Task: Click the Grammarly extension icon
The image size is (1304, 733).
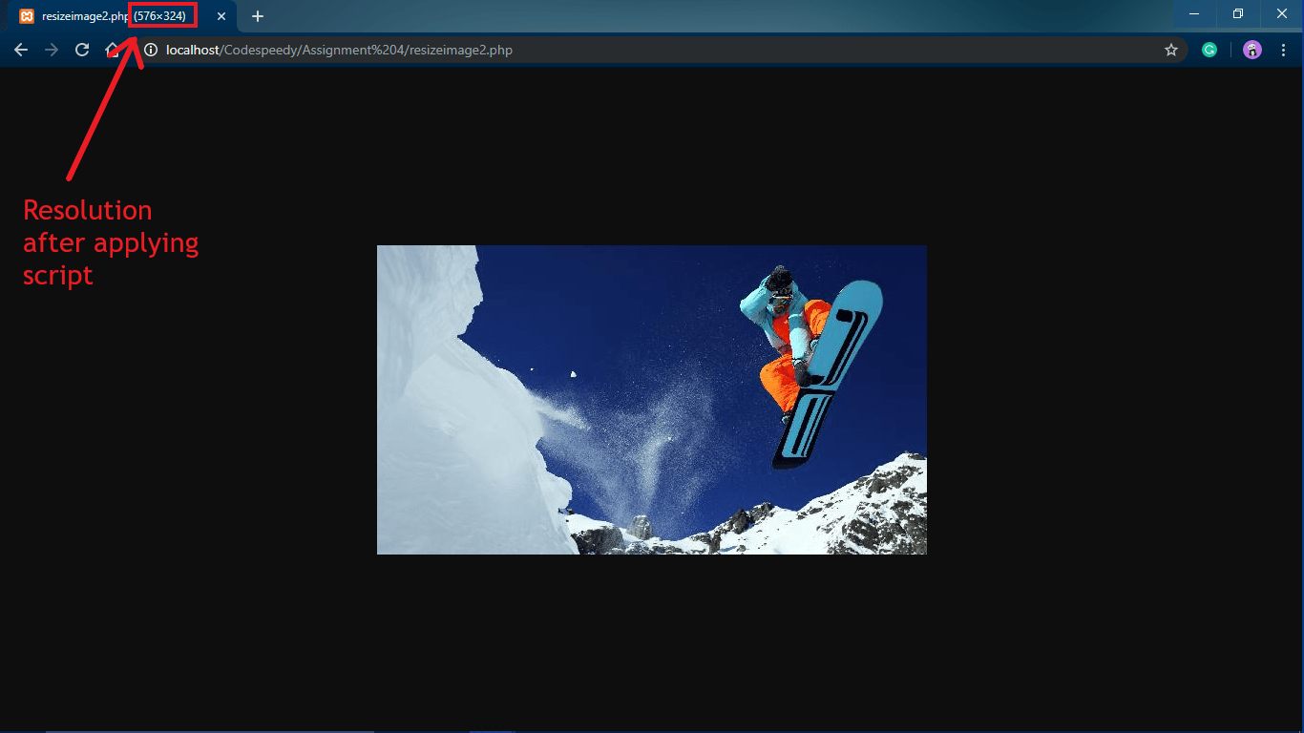Action: tap(1209, 50)
